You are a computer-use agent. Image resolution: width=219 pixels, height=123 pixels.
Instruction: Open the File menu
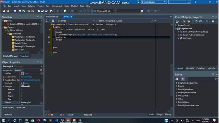[4, 6]
